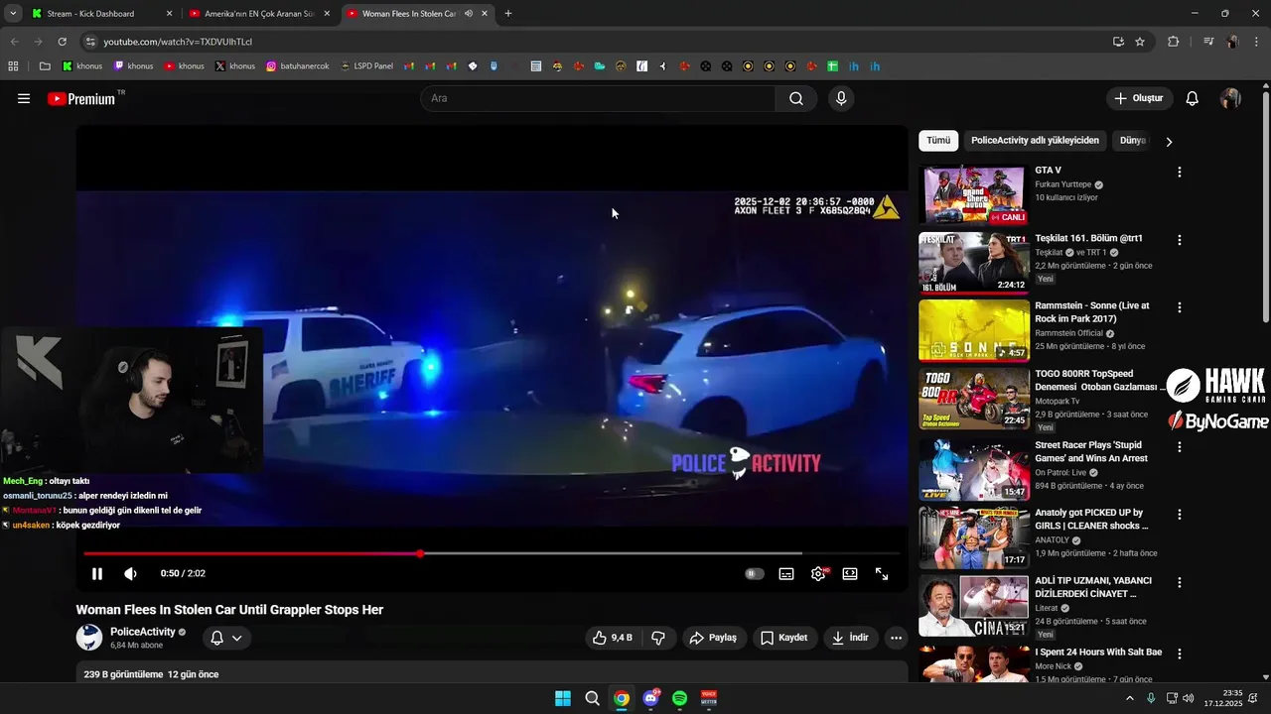Open the GTA V live thumbnail
1271x714 pixels.
pos(974,195)
